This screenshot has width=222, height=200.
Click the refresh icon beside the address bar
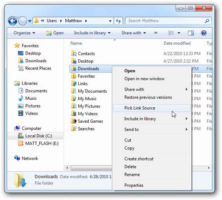(x=119, y=21)
